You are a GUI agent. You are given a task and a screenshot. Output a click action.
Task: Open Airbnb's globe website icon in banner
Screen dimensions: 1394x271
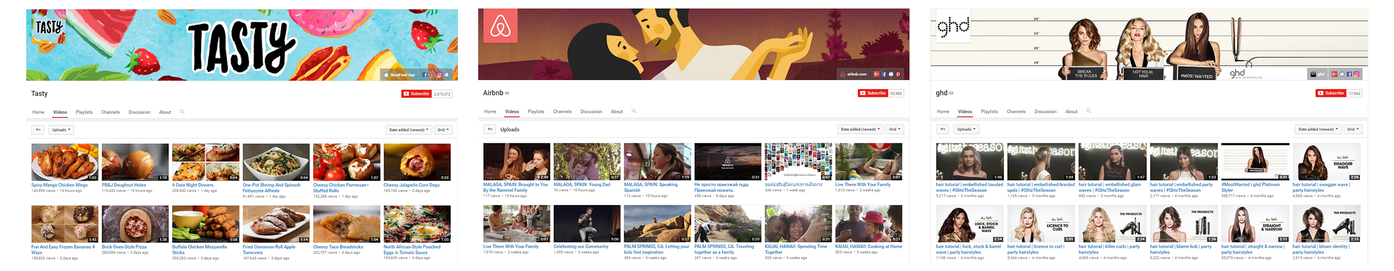pyautogui.click(x=891, y=74)
